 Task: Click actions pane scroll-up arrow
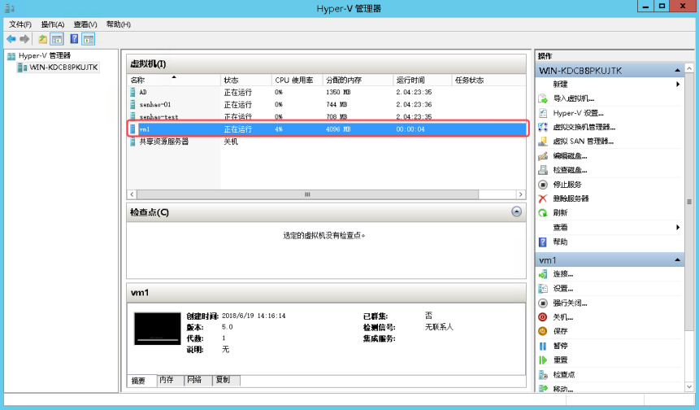pos(689,68)
